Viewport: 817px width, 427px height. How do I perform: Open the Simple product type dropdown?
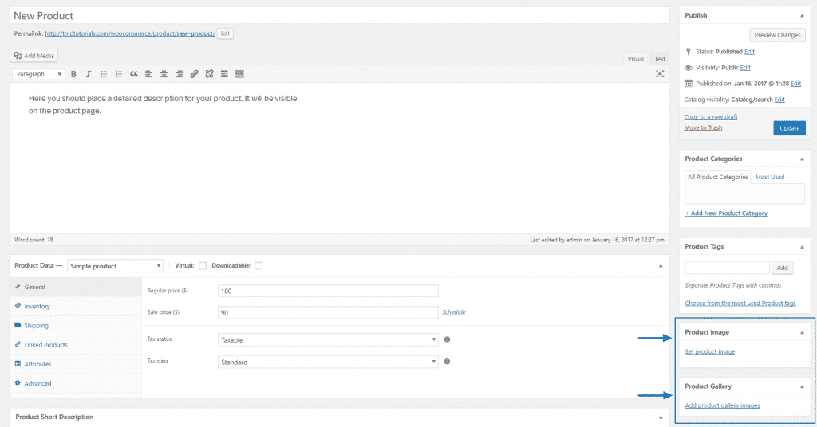click(115, 266)
